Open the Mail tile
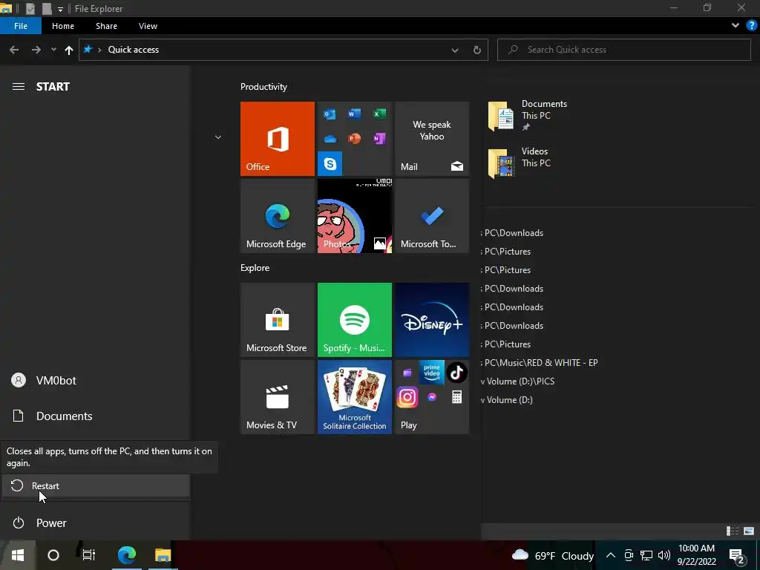The image size is (760, 570). click(432, 139)
